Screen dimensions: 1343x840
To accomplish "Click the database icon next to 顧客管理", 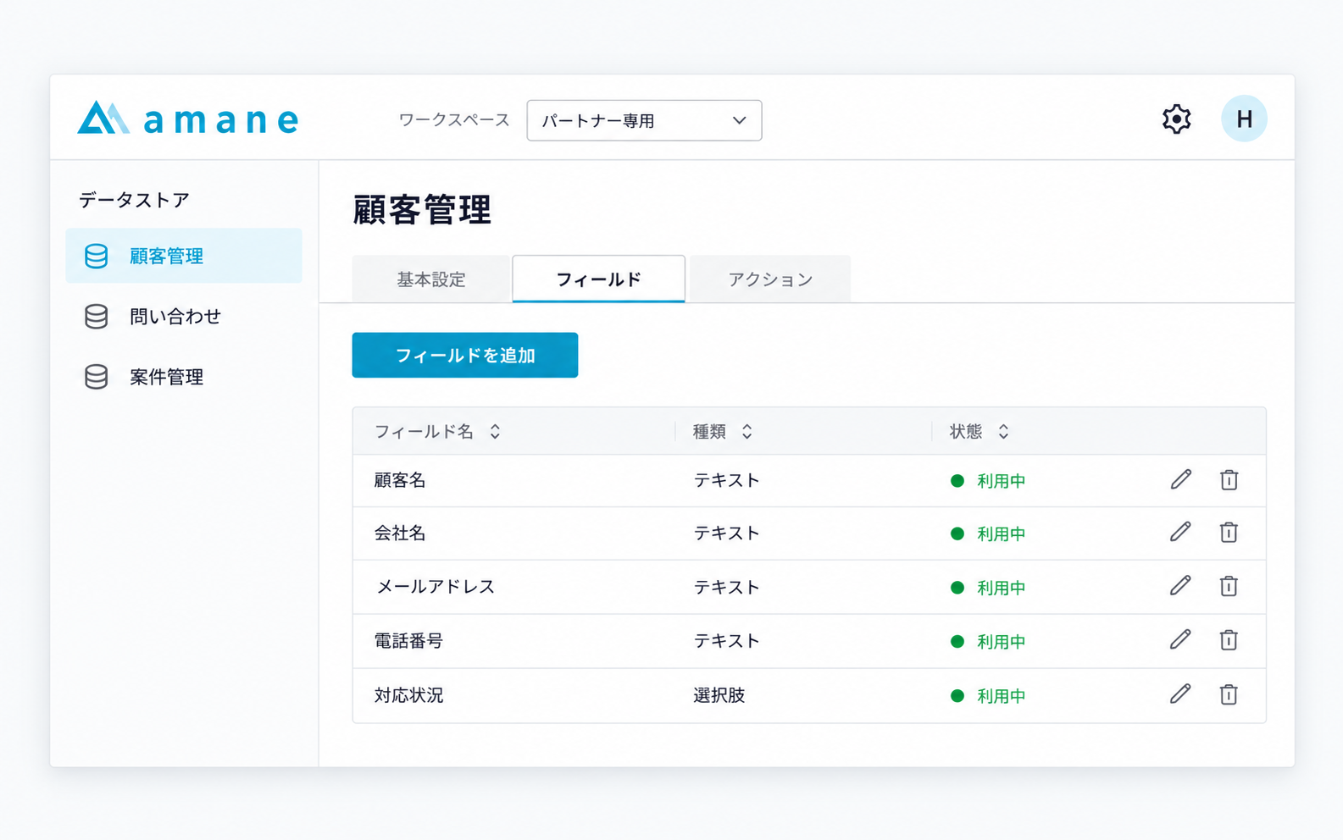I will [x=96, y=256].
